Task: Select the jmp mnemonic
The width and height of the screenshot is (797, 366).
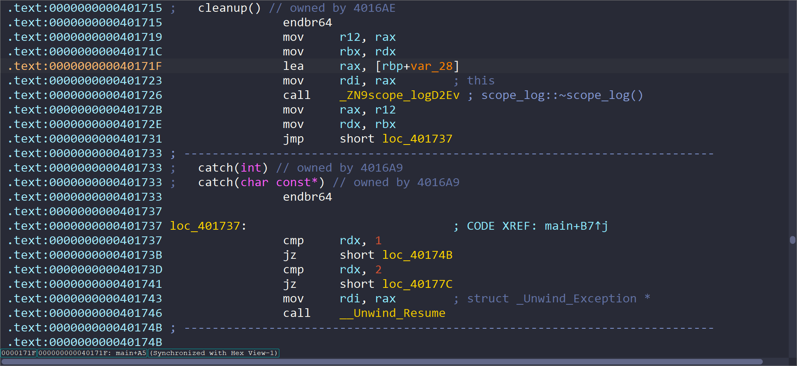Action: tap(293, 139)
